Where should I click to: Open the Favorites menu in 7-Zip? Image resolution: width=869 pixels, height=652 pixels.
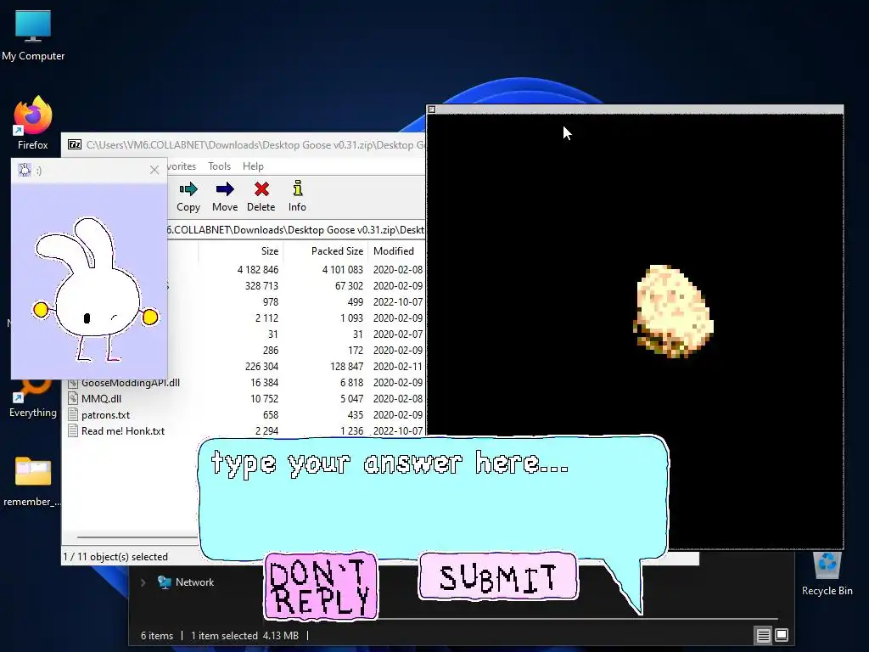(182, 166)
